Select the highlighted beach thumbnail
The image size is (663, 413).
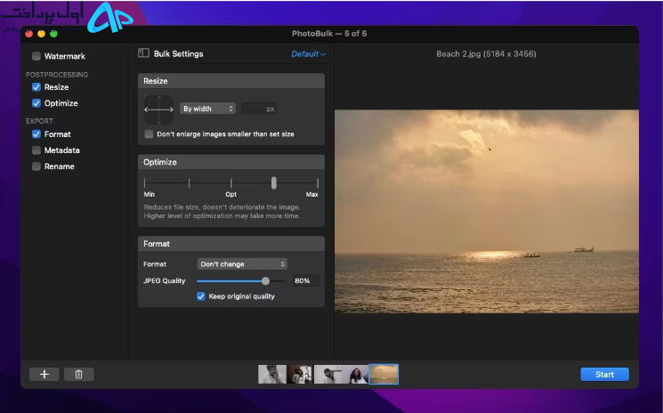click(x=384, y=375)
